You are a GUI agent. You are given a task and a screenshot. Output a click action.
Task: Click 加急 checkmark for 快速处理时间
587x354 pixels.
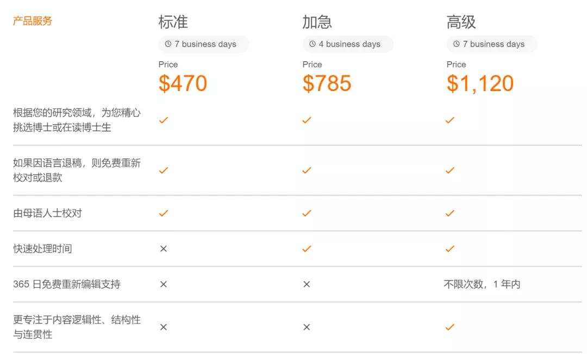[307, 248]
